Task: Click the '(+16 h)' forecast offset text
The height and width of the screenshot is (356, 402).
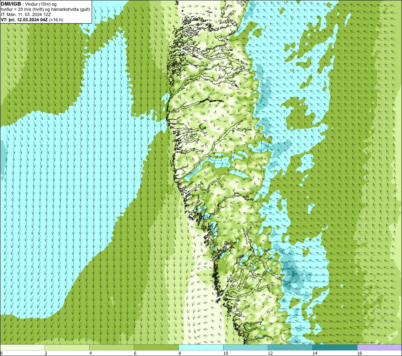Action: (x=56, y=20)
